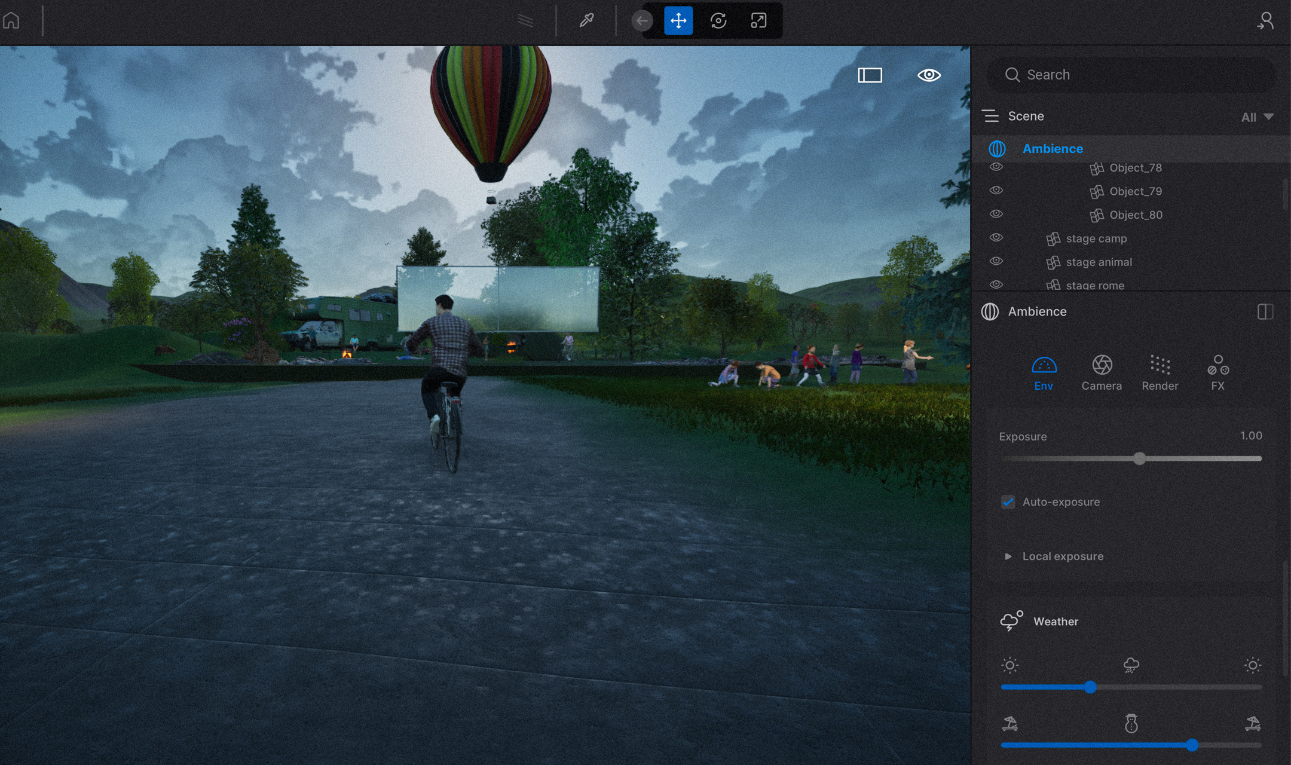Image resolution: width=1291 pixels, height=765 pixels.
Task: Open the user account icon
Action: coord(1265,21)
